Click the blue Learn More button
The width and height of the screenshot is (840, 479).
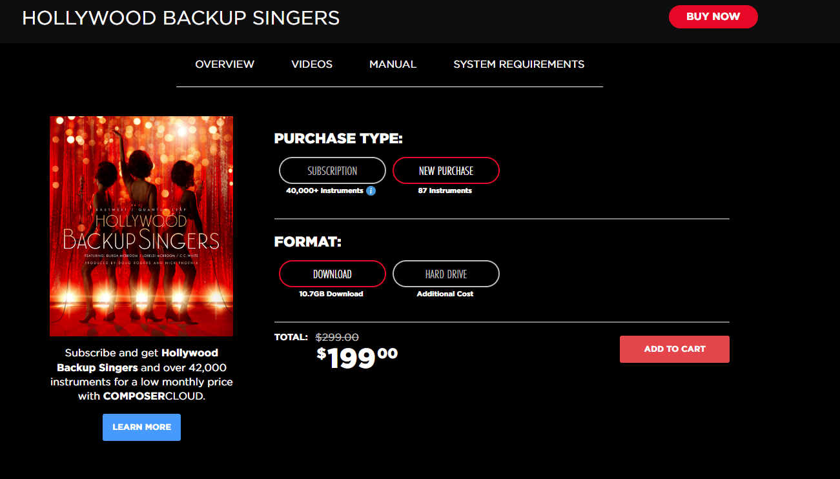(x=141, y=427)
